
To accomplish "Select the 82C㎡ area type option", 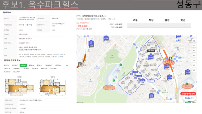I will (7, 65).
